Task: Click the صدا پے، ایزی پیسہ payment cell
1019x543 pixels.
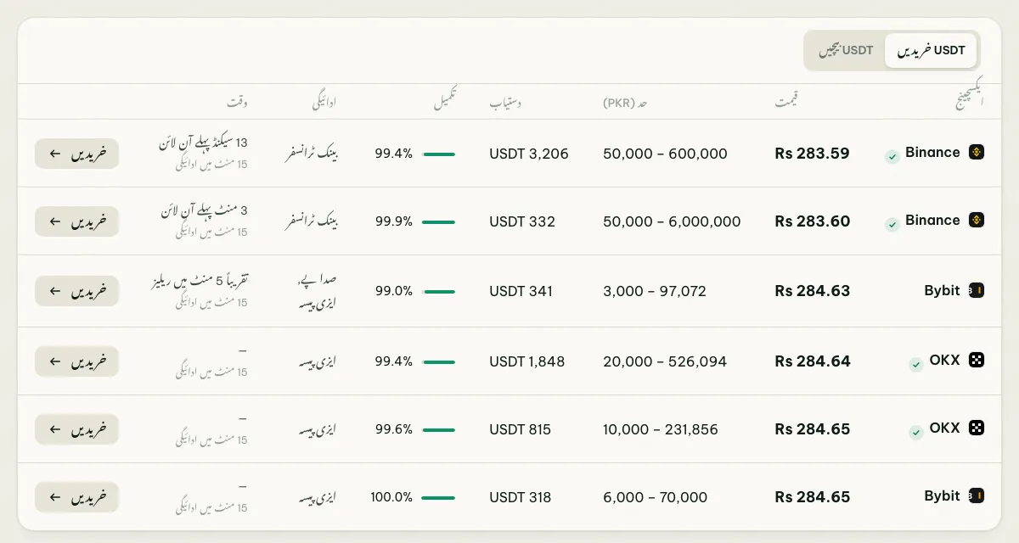Action: click(317, 291)
